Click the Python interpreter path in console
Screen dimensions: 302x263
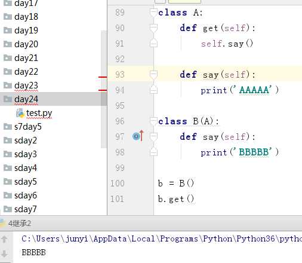tap(162, 238)
